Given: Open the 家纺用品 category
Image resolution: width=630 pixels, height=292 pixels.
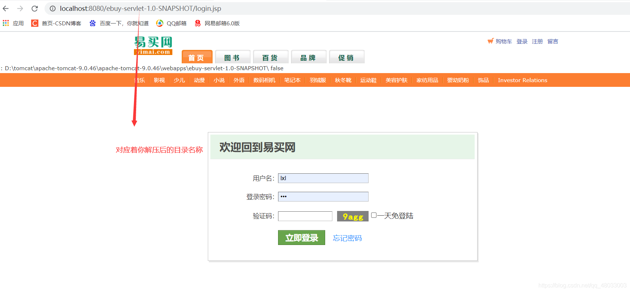Looking at the screenshot, I should [x=427, y=80].
